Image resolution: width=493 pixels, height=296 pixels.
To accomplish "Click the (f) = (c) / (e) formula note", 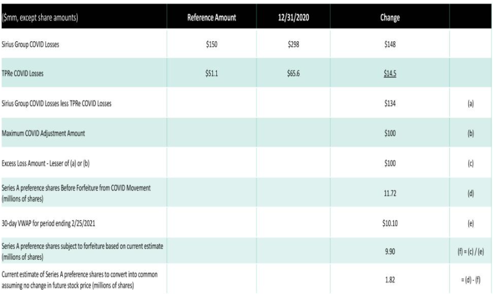I will click(470, 251).
